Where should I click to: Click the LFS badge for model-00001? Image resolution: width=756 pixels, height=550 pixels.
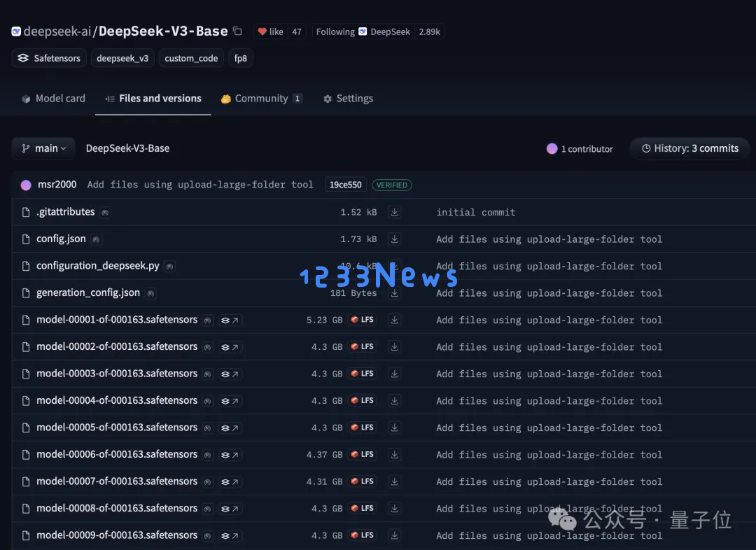pyautogui.click(x=362, y=320)
